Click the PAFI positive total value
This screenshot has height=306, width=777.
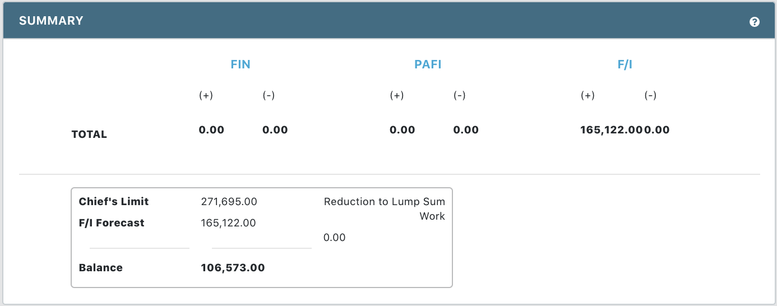(x=402, y=130)
